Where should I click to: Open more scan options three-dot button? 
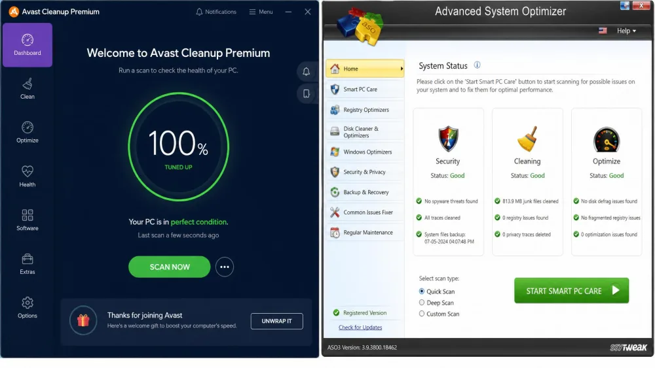tap(224, 267)
